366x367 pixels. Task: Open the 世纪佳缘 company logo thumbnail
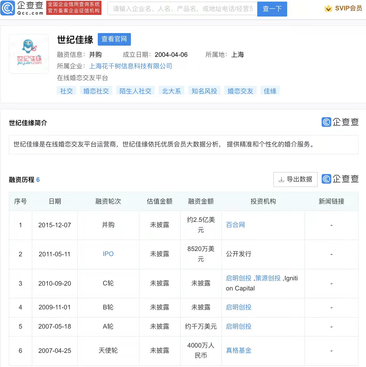pos(29,54)
